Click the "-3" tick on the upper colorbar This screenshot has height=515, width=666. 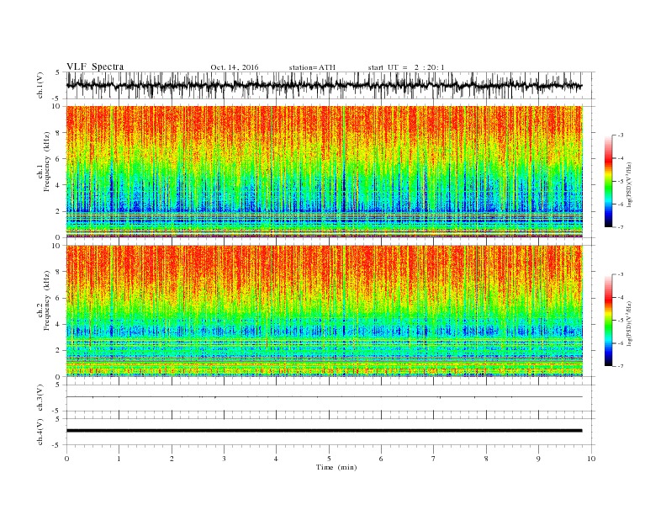[x=621, y=135]
